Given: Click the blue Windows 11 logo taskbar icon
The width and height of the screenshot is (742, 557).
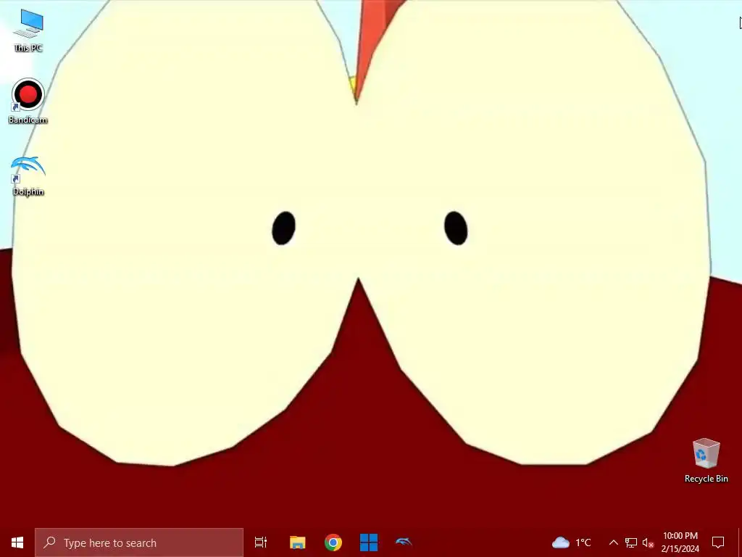Looking at the screenshot, I should (x=369, y=542).
